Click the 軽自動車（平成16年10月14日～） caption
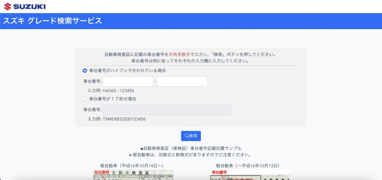 [134, 165]
